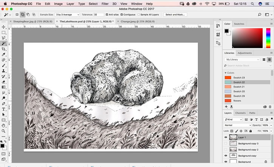Switch to SleepingBear.jpg document tab

click(33, 21)
